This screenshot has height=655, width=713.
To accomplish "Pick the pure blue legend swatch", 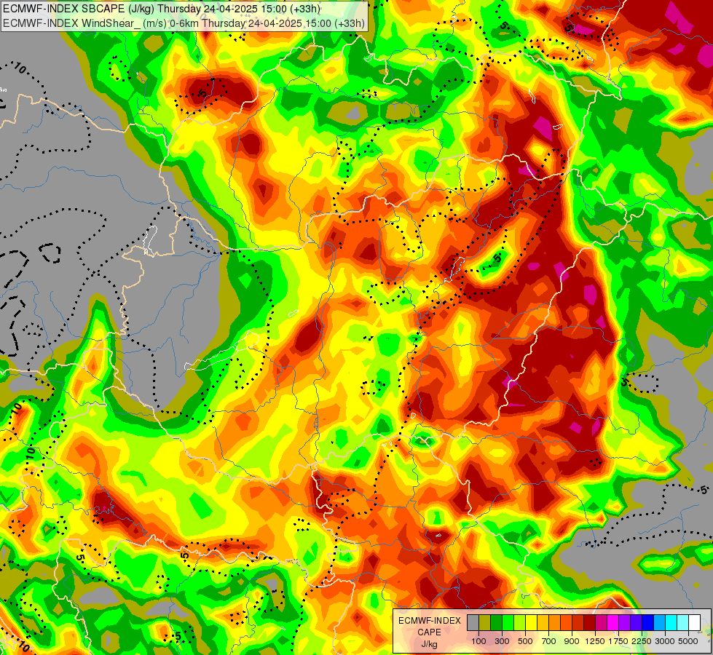I will pyautogui.click(x=648, y=622).
